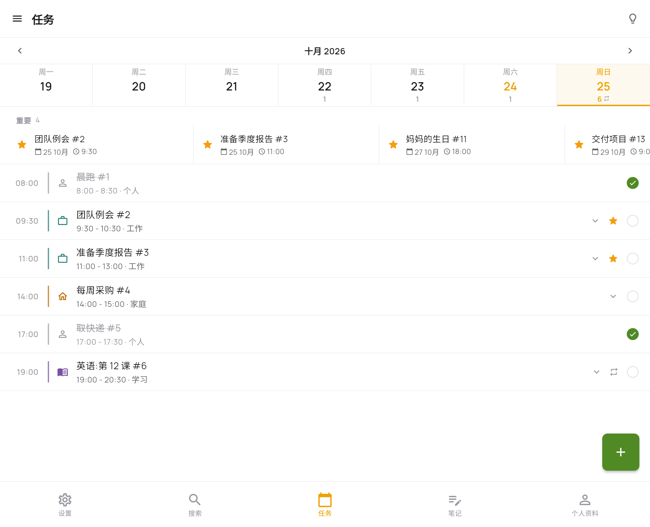Open 个人资料 profile tab
The height and width of the screenshot is (527, 650).
pyautogui.click(x=585, y=504)
